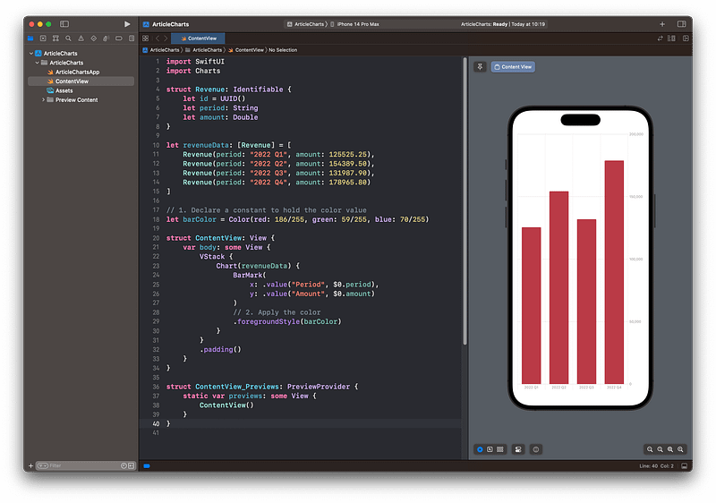
Task: Open the canvas preview-on-device button
Action: (x=536, y=449)
